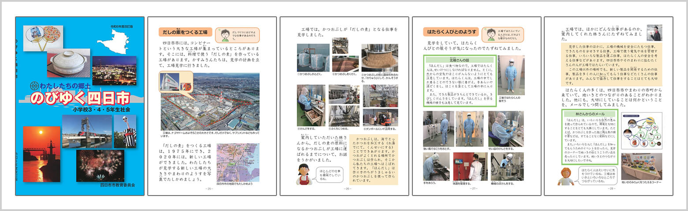Click the city emblem beside わたしたちの郷土

(x=34, y=86)
